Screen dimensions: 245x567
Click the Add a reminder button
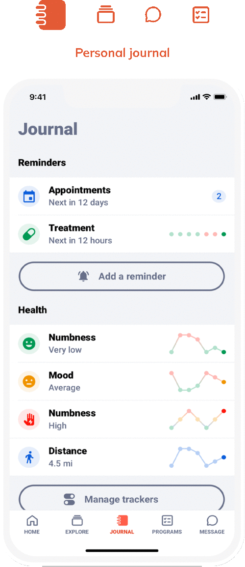tap(122, 276)
